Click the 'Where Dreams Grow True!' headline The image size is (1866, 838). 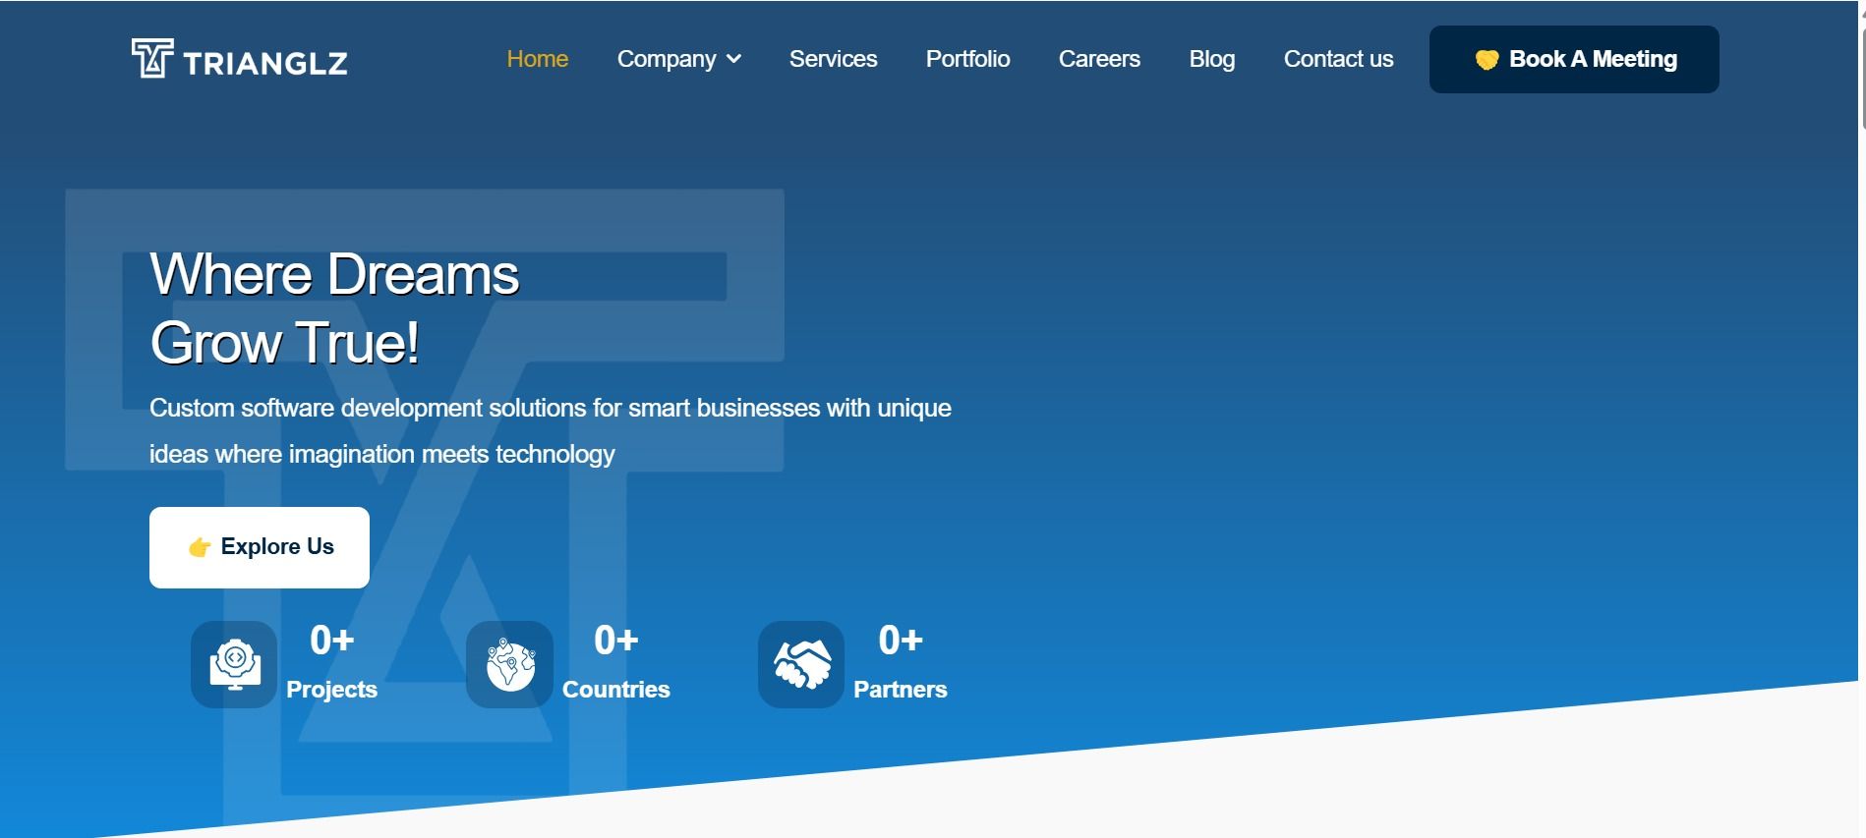point(334,307)
